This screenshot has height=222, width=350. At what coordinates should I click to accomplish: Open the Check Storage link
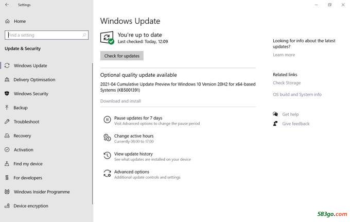tap(287, 83)
